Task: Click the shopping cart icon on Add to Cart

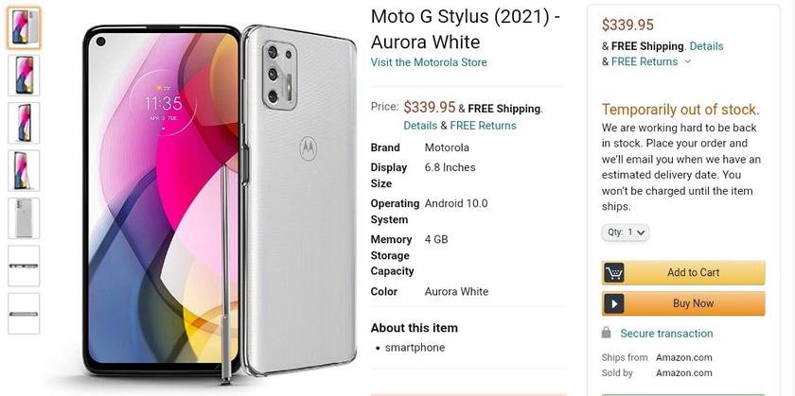Action: [614, 273]
